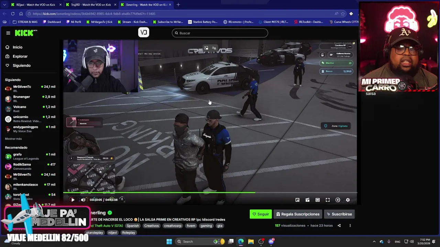Screen dimensions: 440x247
Task: Open RodikSama recommended channel
Action: (30, 166)
